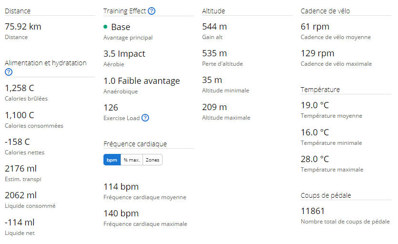Click the Fréquence cardiaque section header
398x244 pixels.
(135, 143)
